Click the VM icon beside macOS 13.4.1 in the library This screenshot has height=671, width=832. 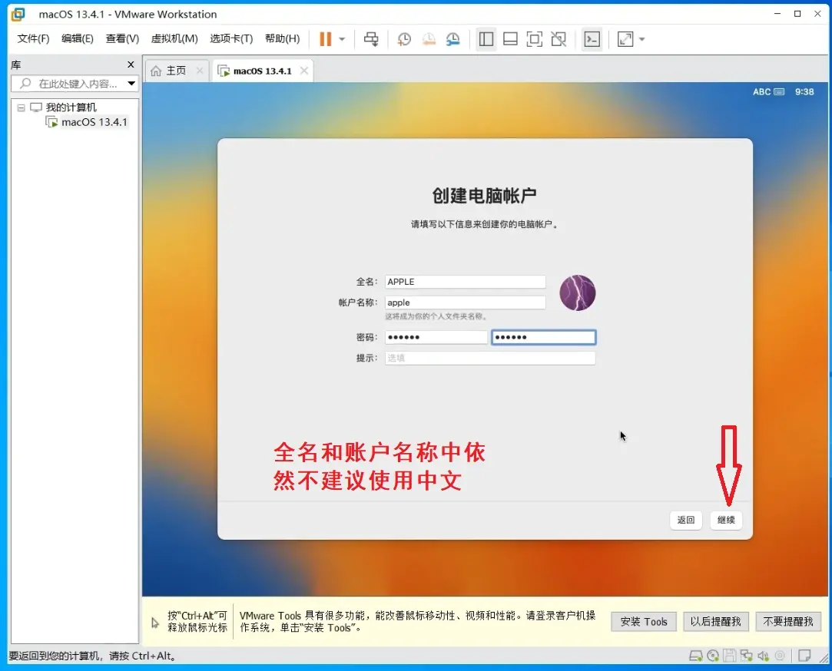click(51, 123)
